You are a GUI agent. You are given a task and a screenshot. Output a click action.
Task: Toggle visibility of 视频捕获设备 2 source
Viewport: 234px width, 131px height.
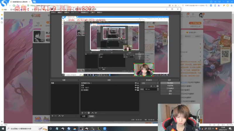point(136,83)
